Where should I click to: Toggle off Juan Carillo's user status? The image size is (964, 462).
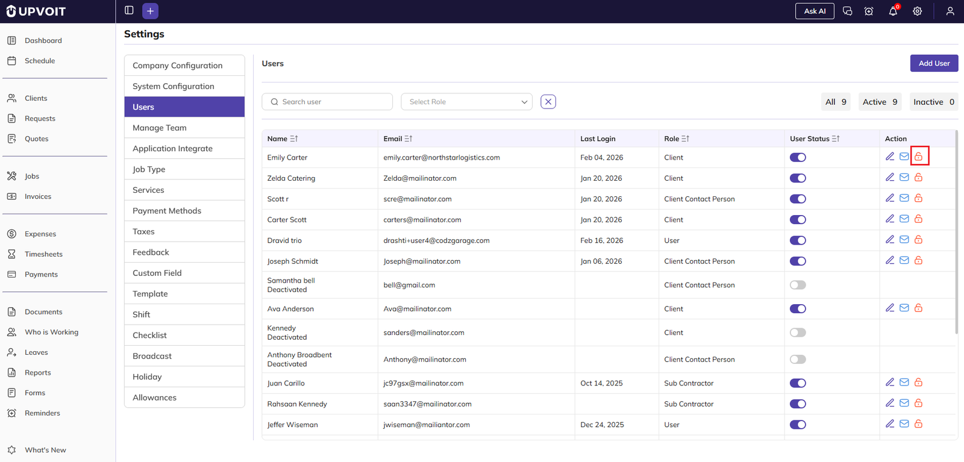(x=798, y=383)
